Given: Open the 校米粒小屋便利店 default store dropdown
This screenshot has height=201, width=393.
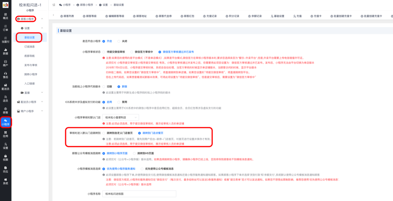Looking at the screenshot, I should [121, 117].
